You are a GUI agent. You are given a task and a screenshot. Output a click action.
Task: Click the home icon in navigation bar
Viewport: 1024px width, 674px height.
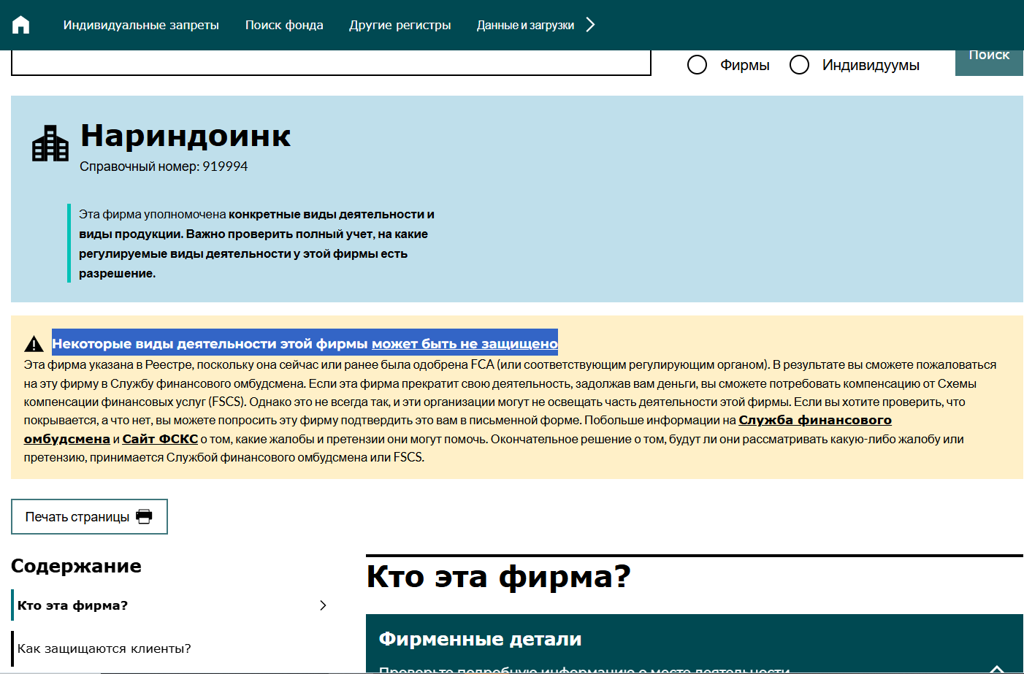(x=21, y=25)
